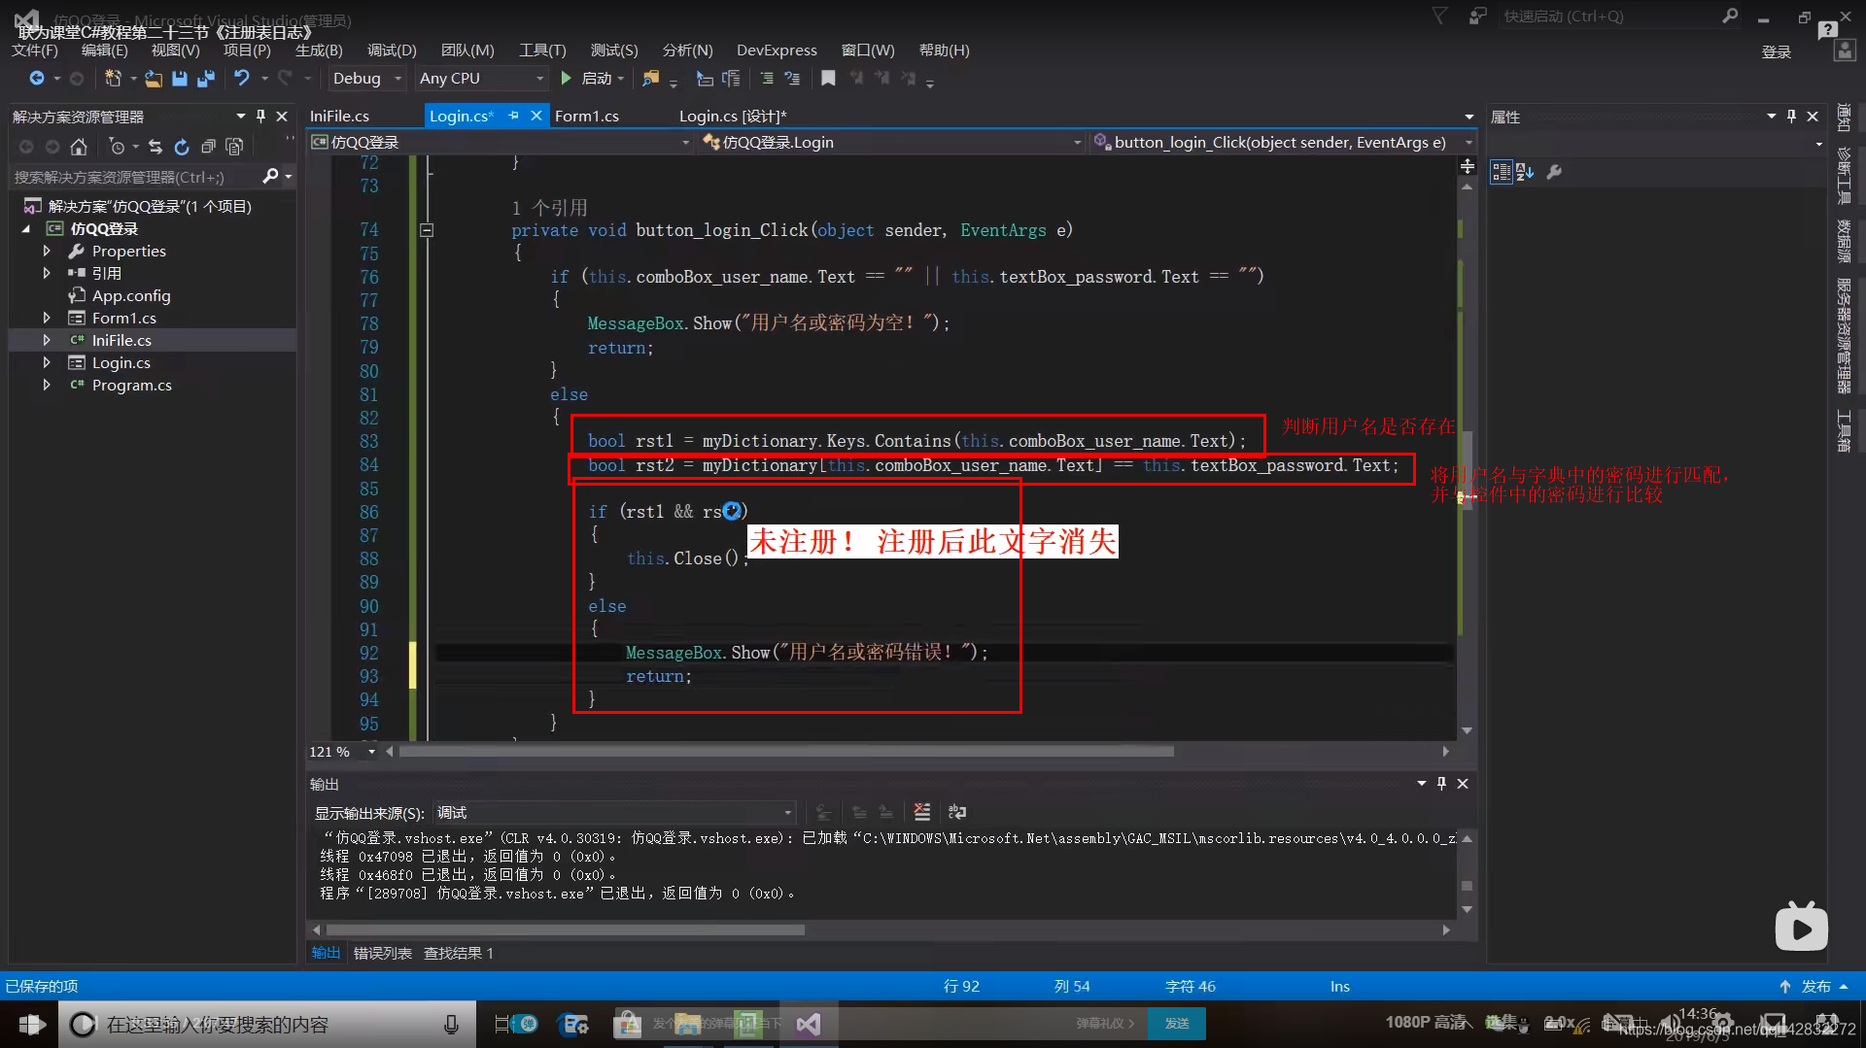This screenshot has height=1048, width=1866.
Task: Collapse the button_login_Click method outline box
Action: tap(427, 230)
